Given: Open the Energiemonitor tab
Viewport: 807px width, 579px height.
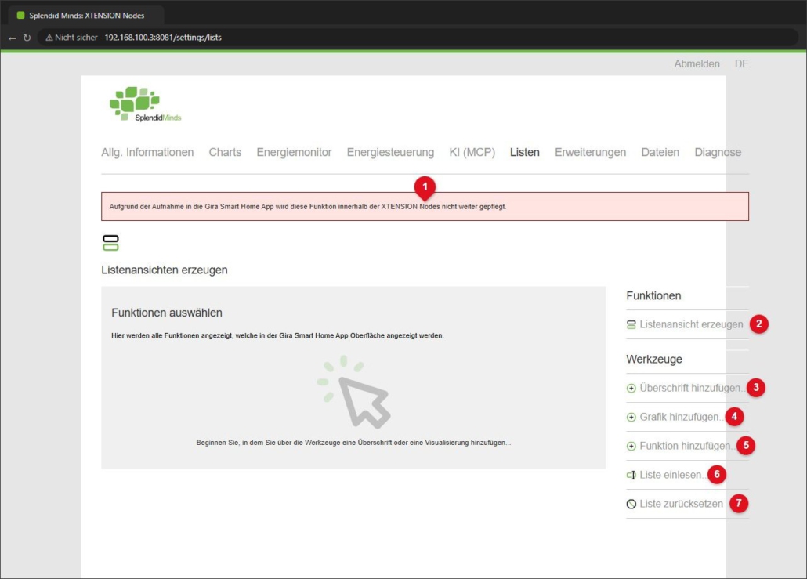Looking at the screenshot, I should click(x=294, y=152).
